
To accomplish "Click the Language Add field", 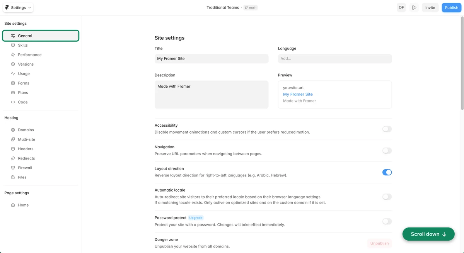I will pos(335,59).
